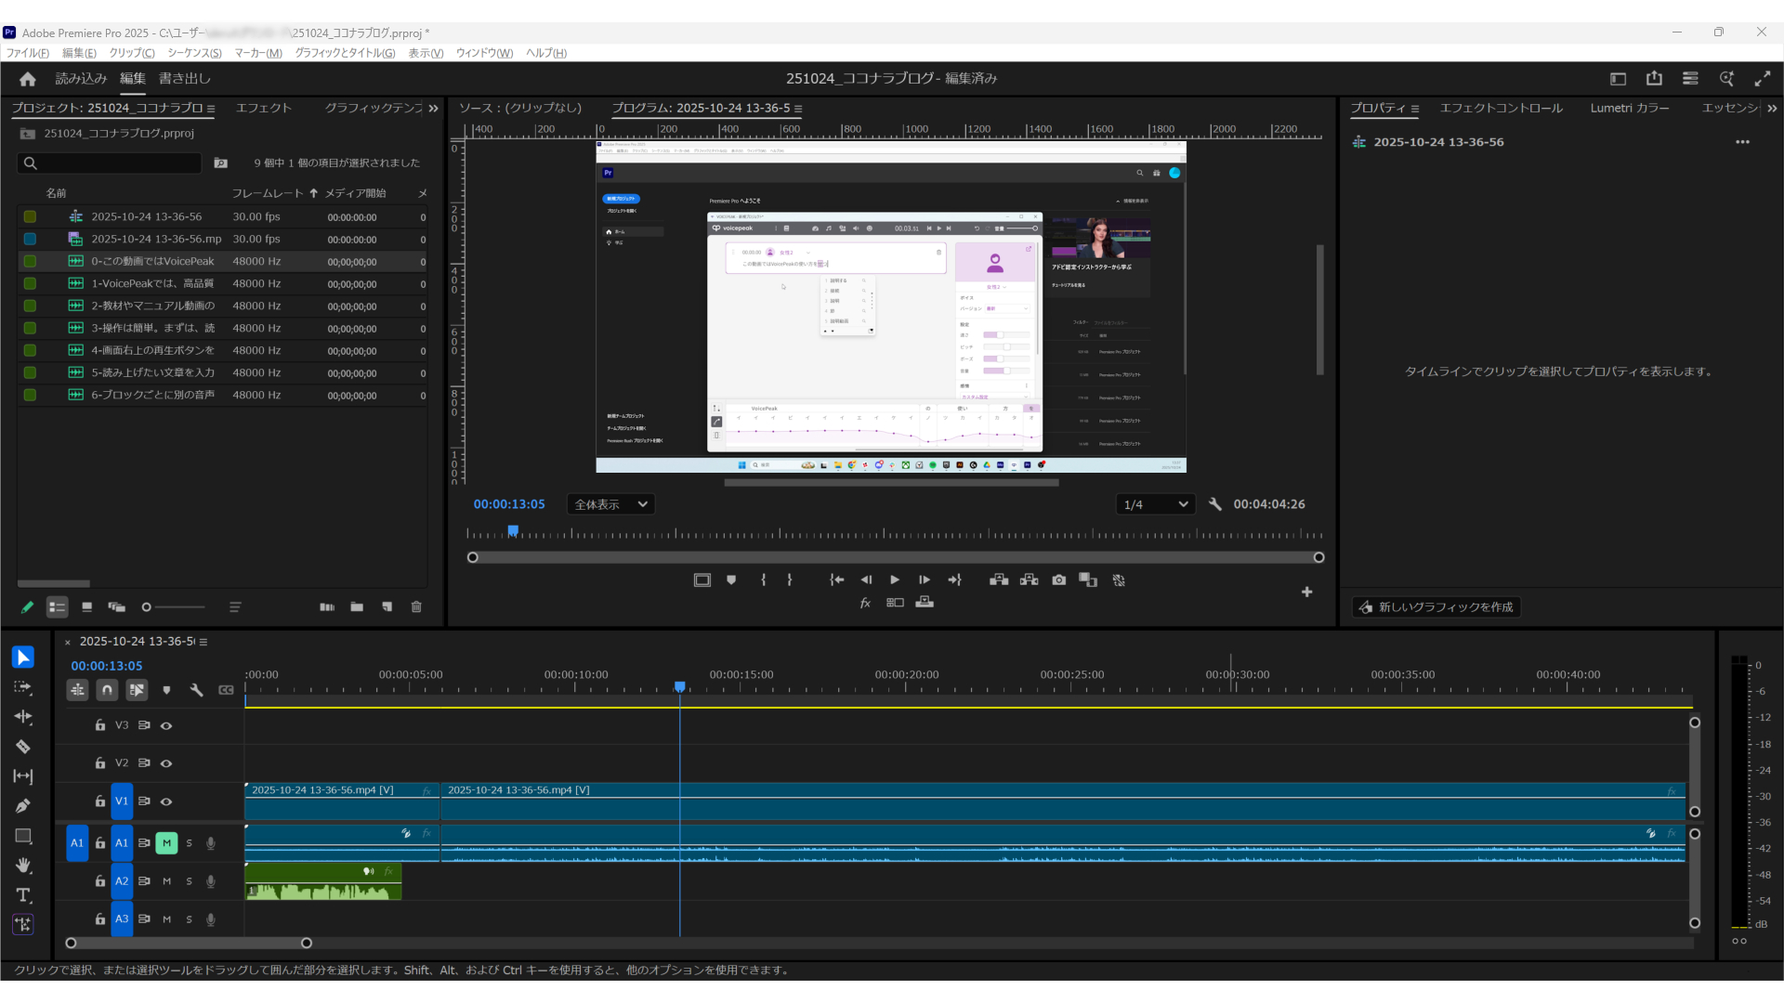Image resolution: width=1784 pixels, height=1003 pixels.
Task: Click the quick export share icon
Action: 1654,79
